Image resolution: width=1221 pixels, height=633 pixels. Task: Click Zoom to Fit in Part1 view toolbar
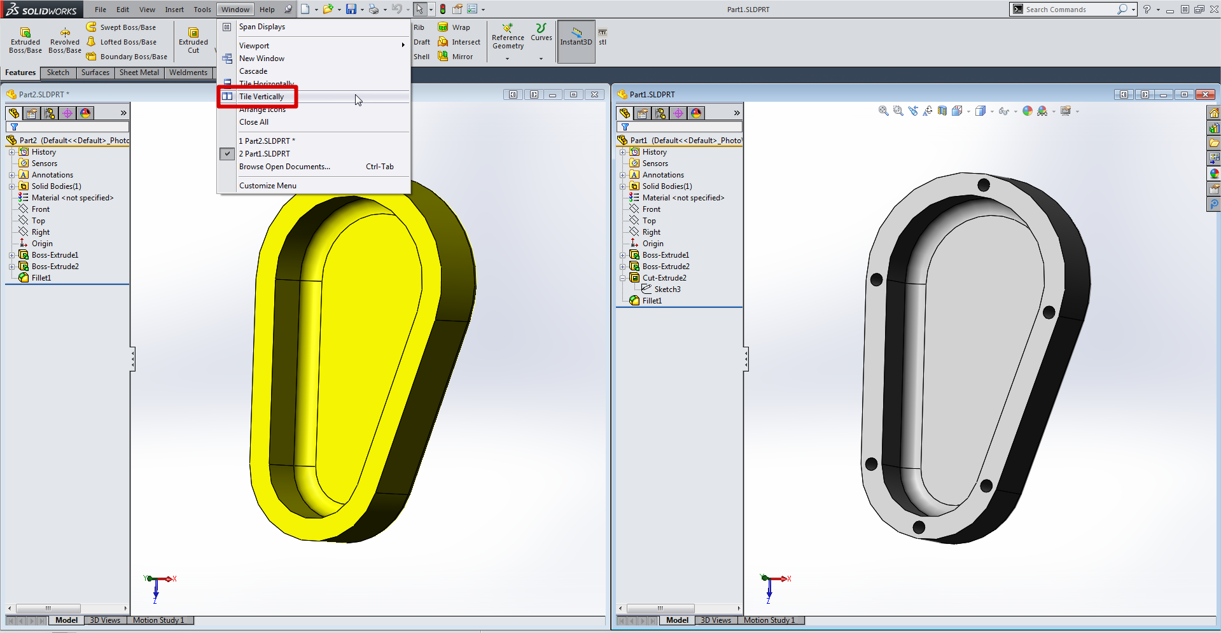point(883,111)
